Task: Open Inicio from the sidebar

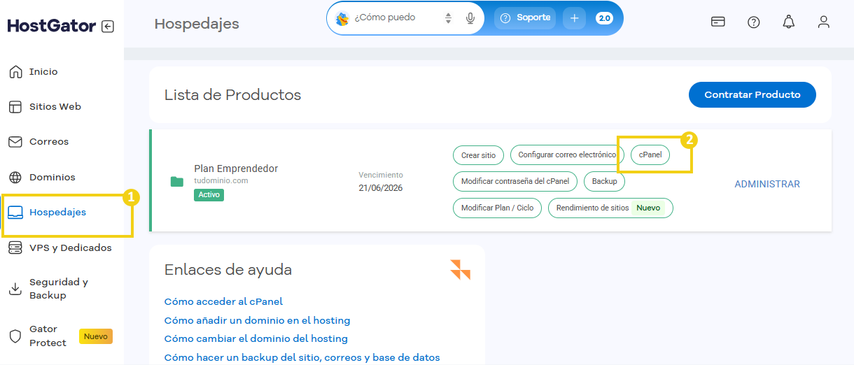Action: pyautogui.click(x=43, y=72)
